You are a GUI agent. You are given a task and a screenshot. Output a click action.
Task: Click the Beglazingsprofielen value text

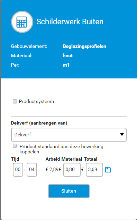tap(84, 46)
